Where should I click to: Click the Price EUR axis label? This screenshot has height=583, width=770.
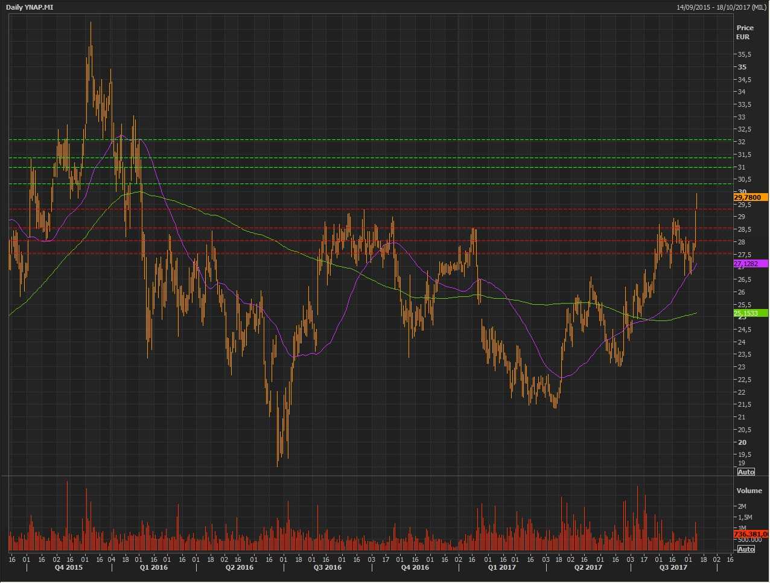pyautogui.click(x=745, y=32)
